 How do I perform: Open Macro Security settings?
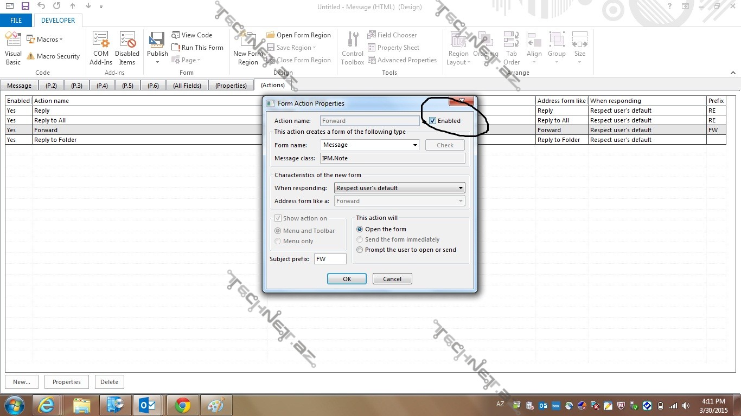53,56
